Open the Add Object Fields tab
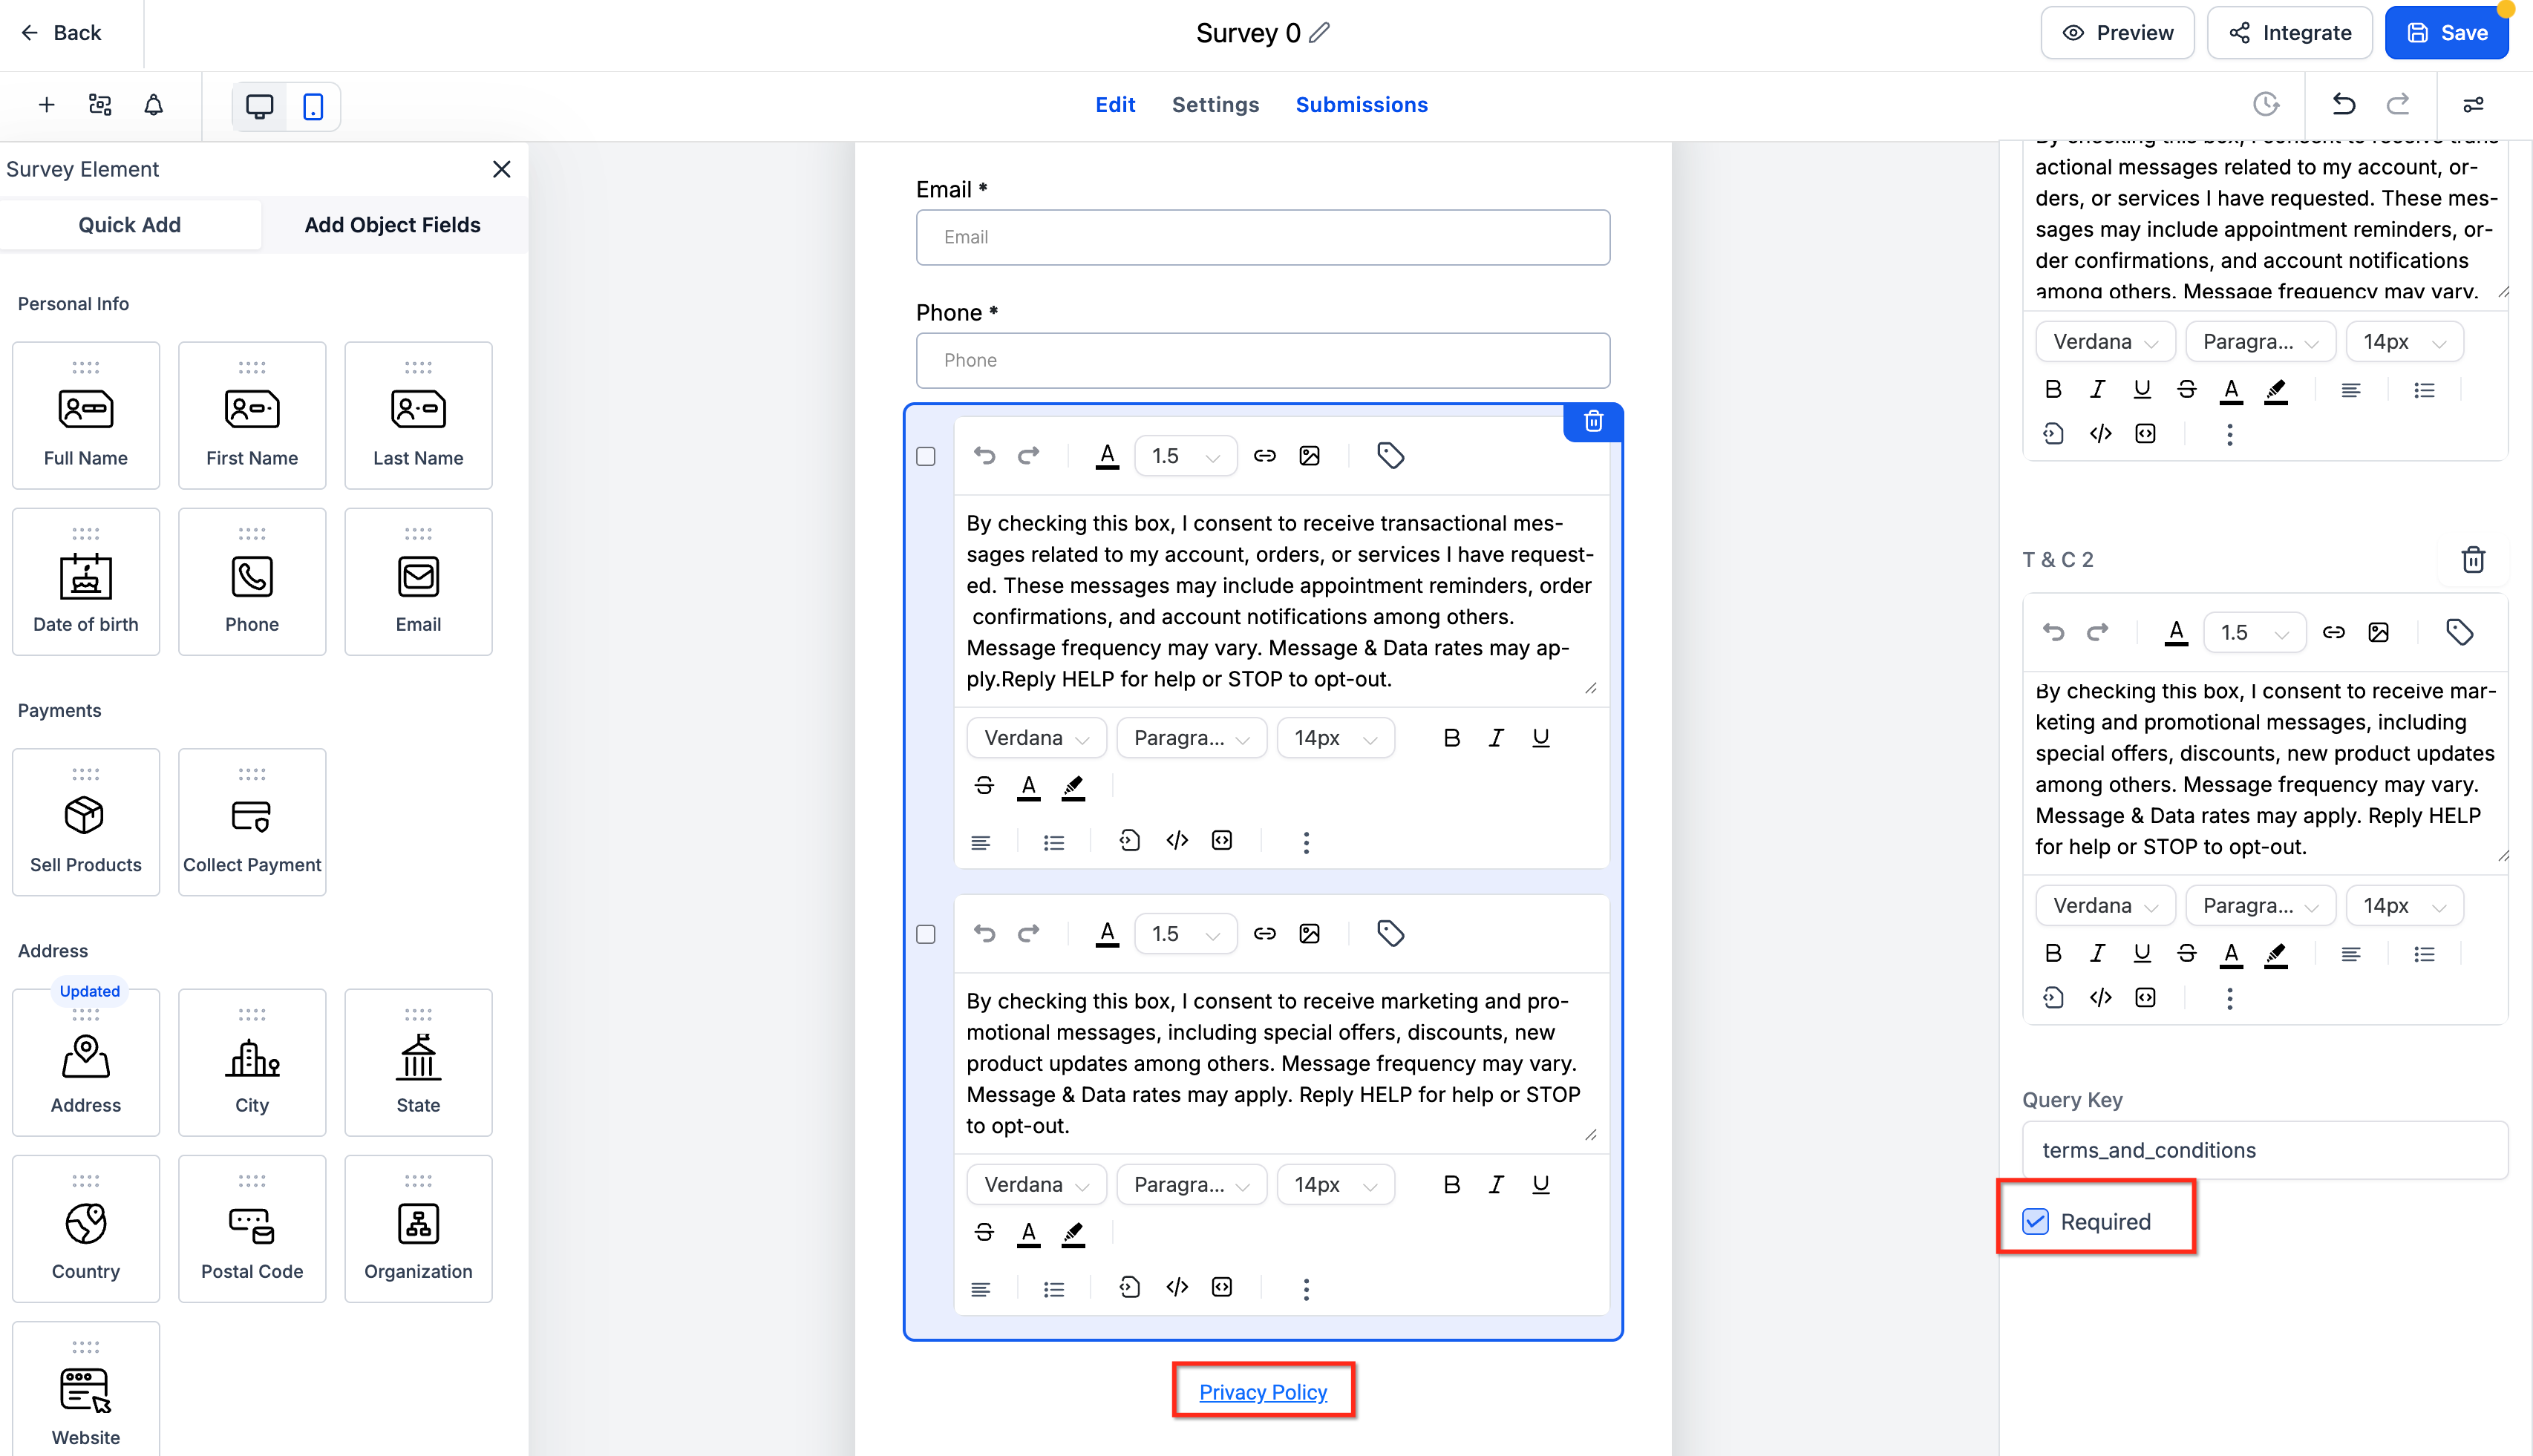 [392, 225]
